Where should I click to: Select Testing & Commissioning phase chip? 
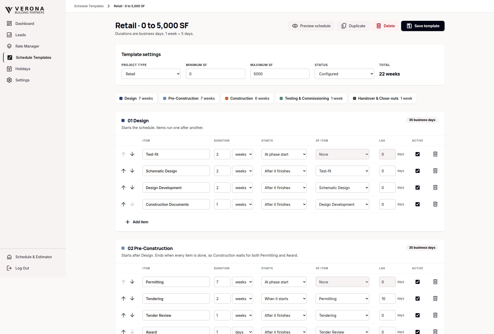tap(311, 98)
